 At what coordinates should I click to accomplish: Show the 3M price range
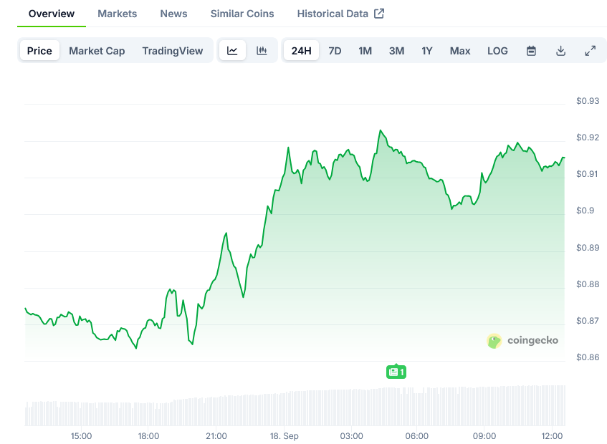tap(396, 51)
